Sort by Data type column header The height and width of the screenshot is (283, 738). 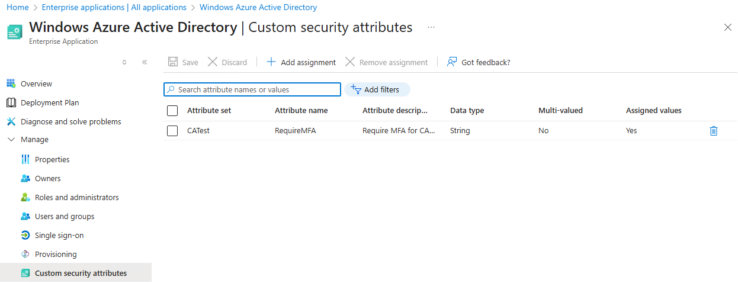point(467,111)
